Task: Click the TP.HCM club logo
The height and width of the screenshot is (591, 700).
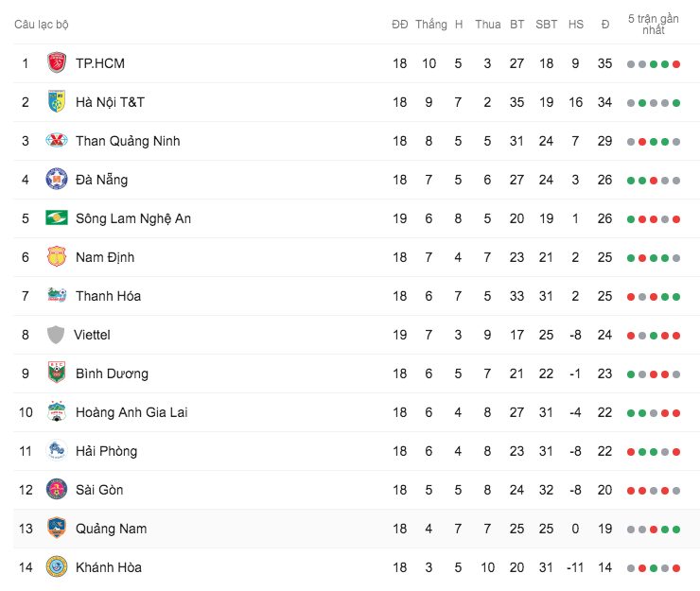Action: coord(57,63)
